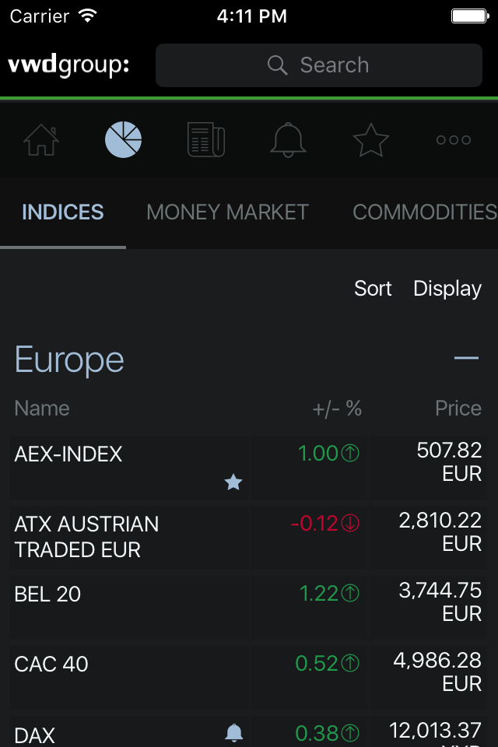Open ATX Austrian Traded EUR index
This screenshot has width=498, height=747.
86,537
